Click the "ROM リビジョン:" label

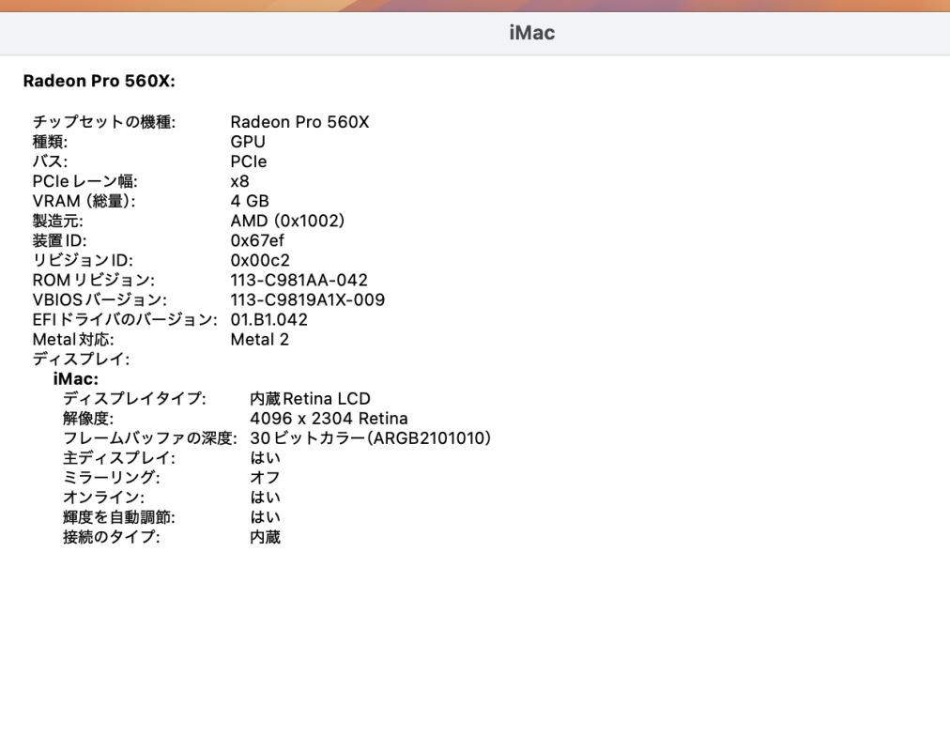pos(93,281)
